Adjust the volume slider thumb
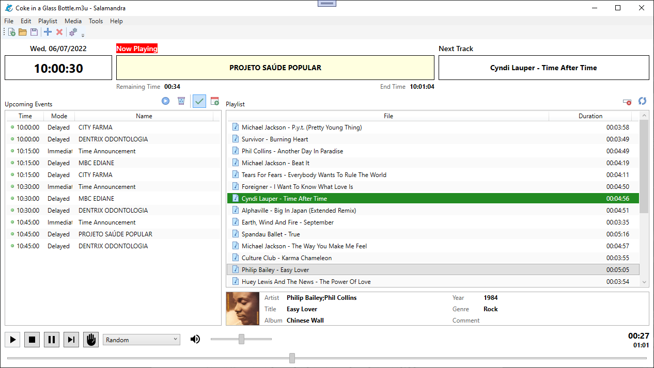This screenshot has height=368, width=654. point(241,339)
